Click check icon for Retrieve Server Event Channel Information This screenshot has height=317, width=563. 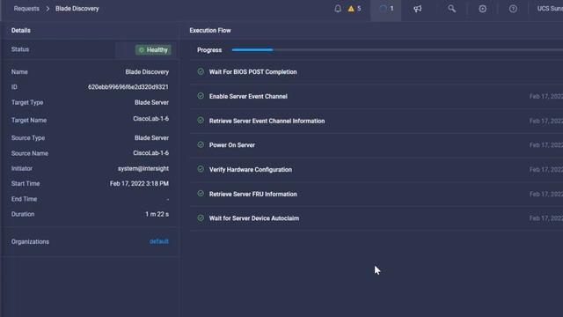(201, 121)
